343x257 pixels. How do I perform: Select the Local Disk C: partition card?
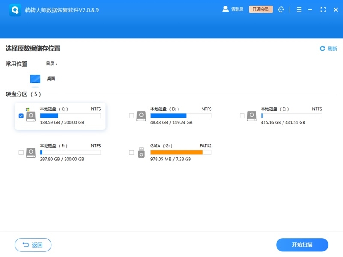click(x=60, y=115)
